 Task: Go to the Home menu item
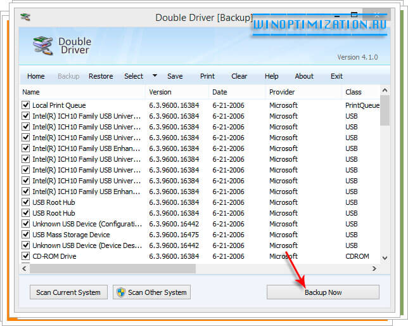tap(36, 76)
